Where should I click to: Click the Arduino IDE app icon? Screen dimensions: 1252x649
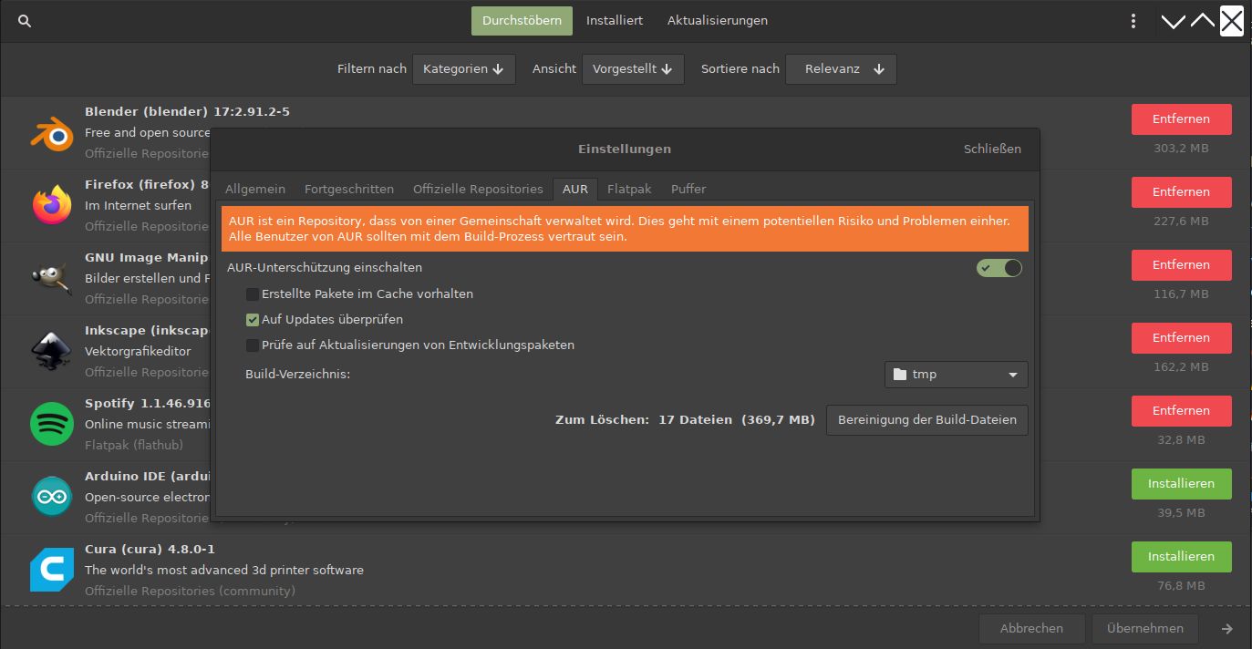(x=52, y=497)
